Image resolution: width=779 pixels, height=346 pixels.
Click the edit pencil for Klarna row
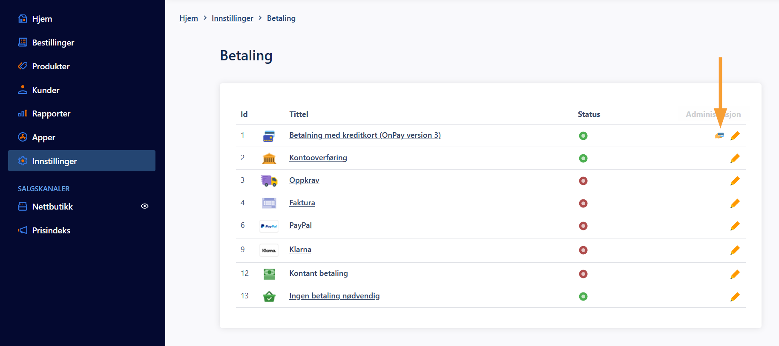[x=735, y=250]
